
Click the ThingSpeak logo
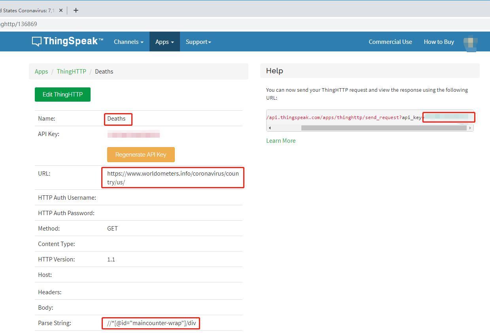click(x=67, y=41)
